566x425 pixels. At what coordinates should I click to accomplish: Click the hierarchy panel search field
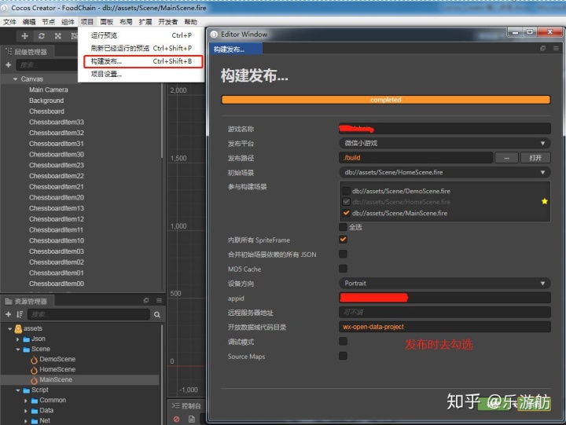pos(47,65)
